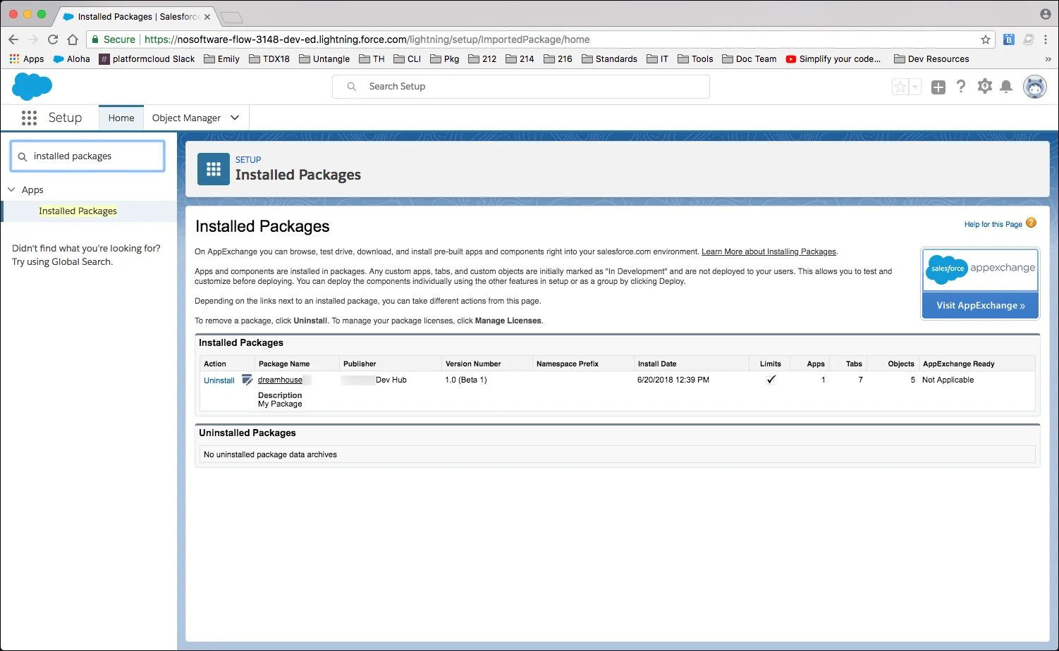
Task: Click the Version Number column header
Action: point(473,364)
